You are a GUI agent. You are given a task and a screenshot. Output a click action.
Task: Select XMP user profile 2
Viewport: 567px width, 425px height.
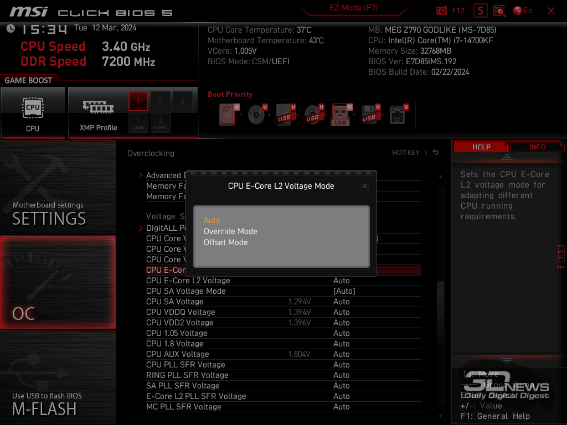pyautogui.click(x=160, y=123)
